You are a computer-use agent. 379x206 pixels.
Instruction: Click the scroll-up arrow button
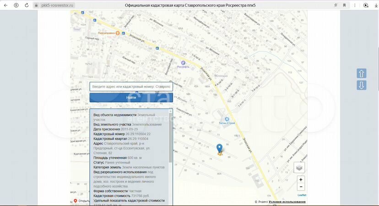pos(361,74)
